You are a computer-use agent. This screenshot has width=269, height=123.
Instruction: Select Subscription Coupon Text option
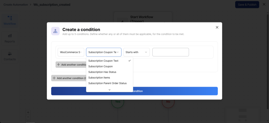click(103, 61)
